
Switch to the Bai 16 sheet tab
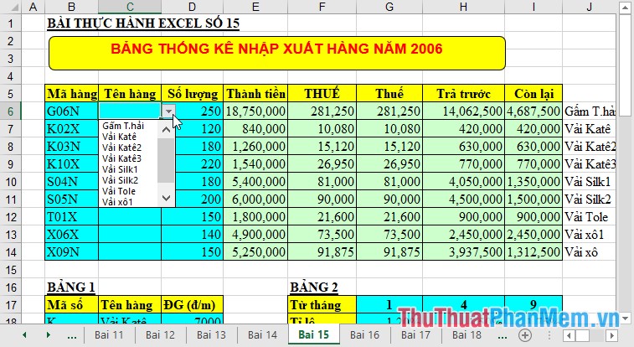[364, 335]
